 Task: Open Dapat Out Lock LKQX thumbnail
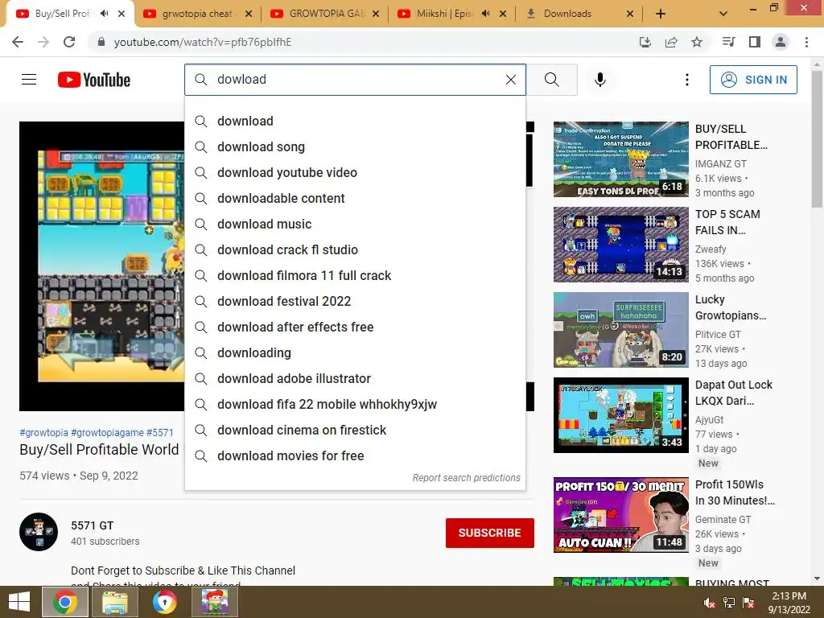[620, 414]
